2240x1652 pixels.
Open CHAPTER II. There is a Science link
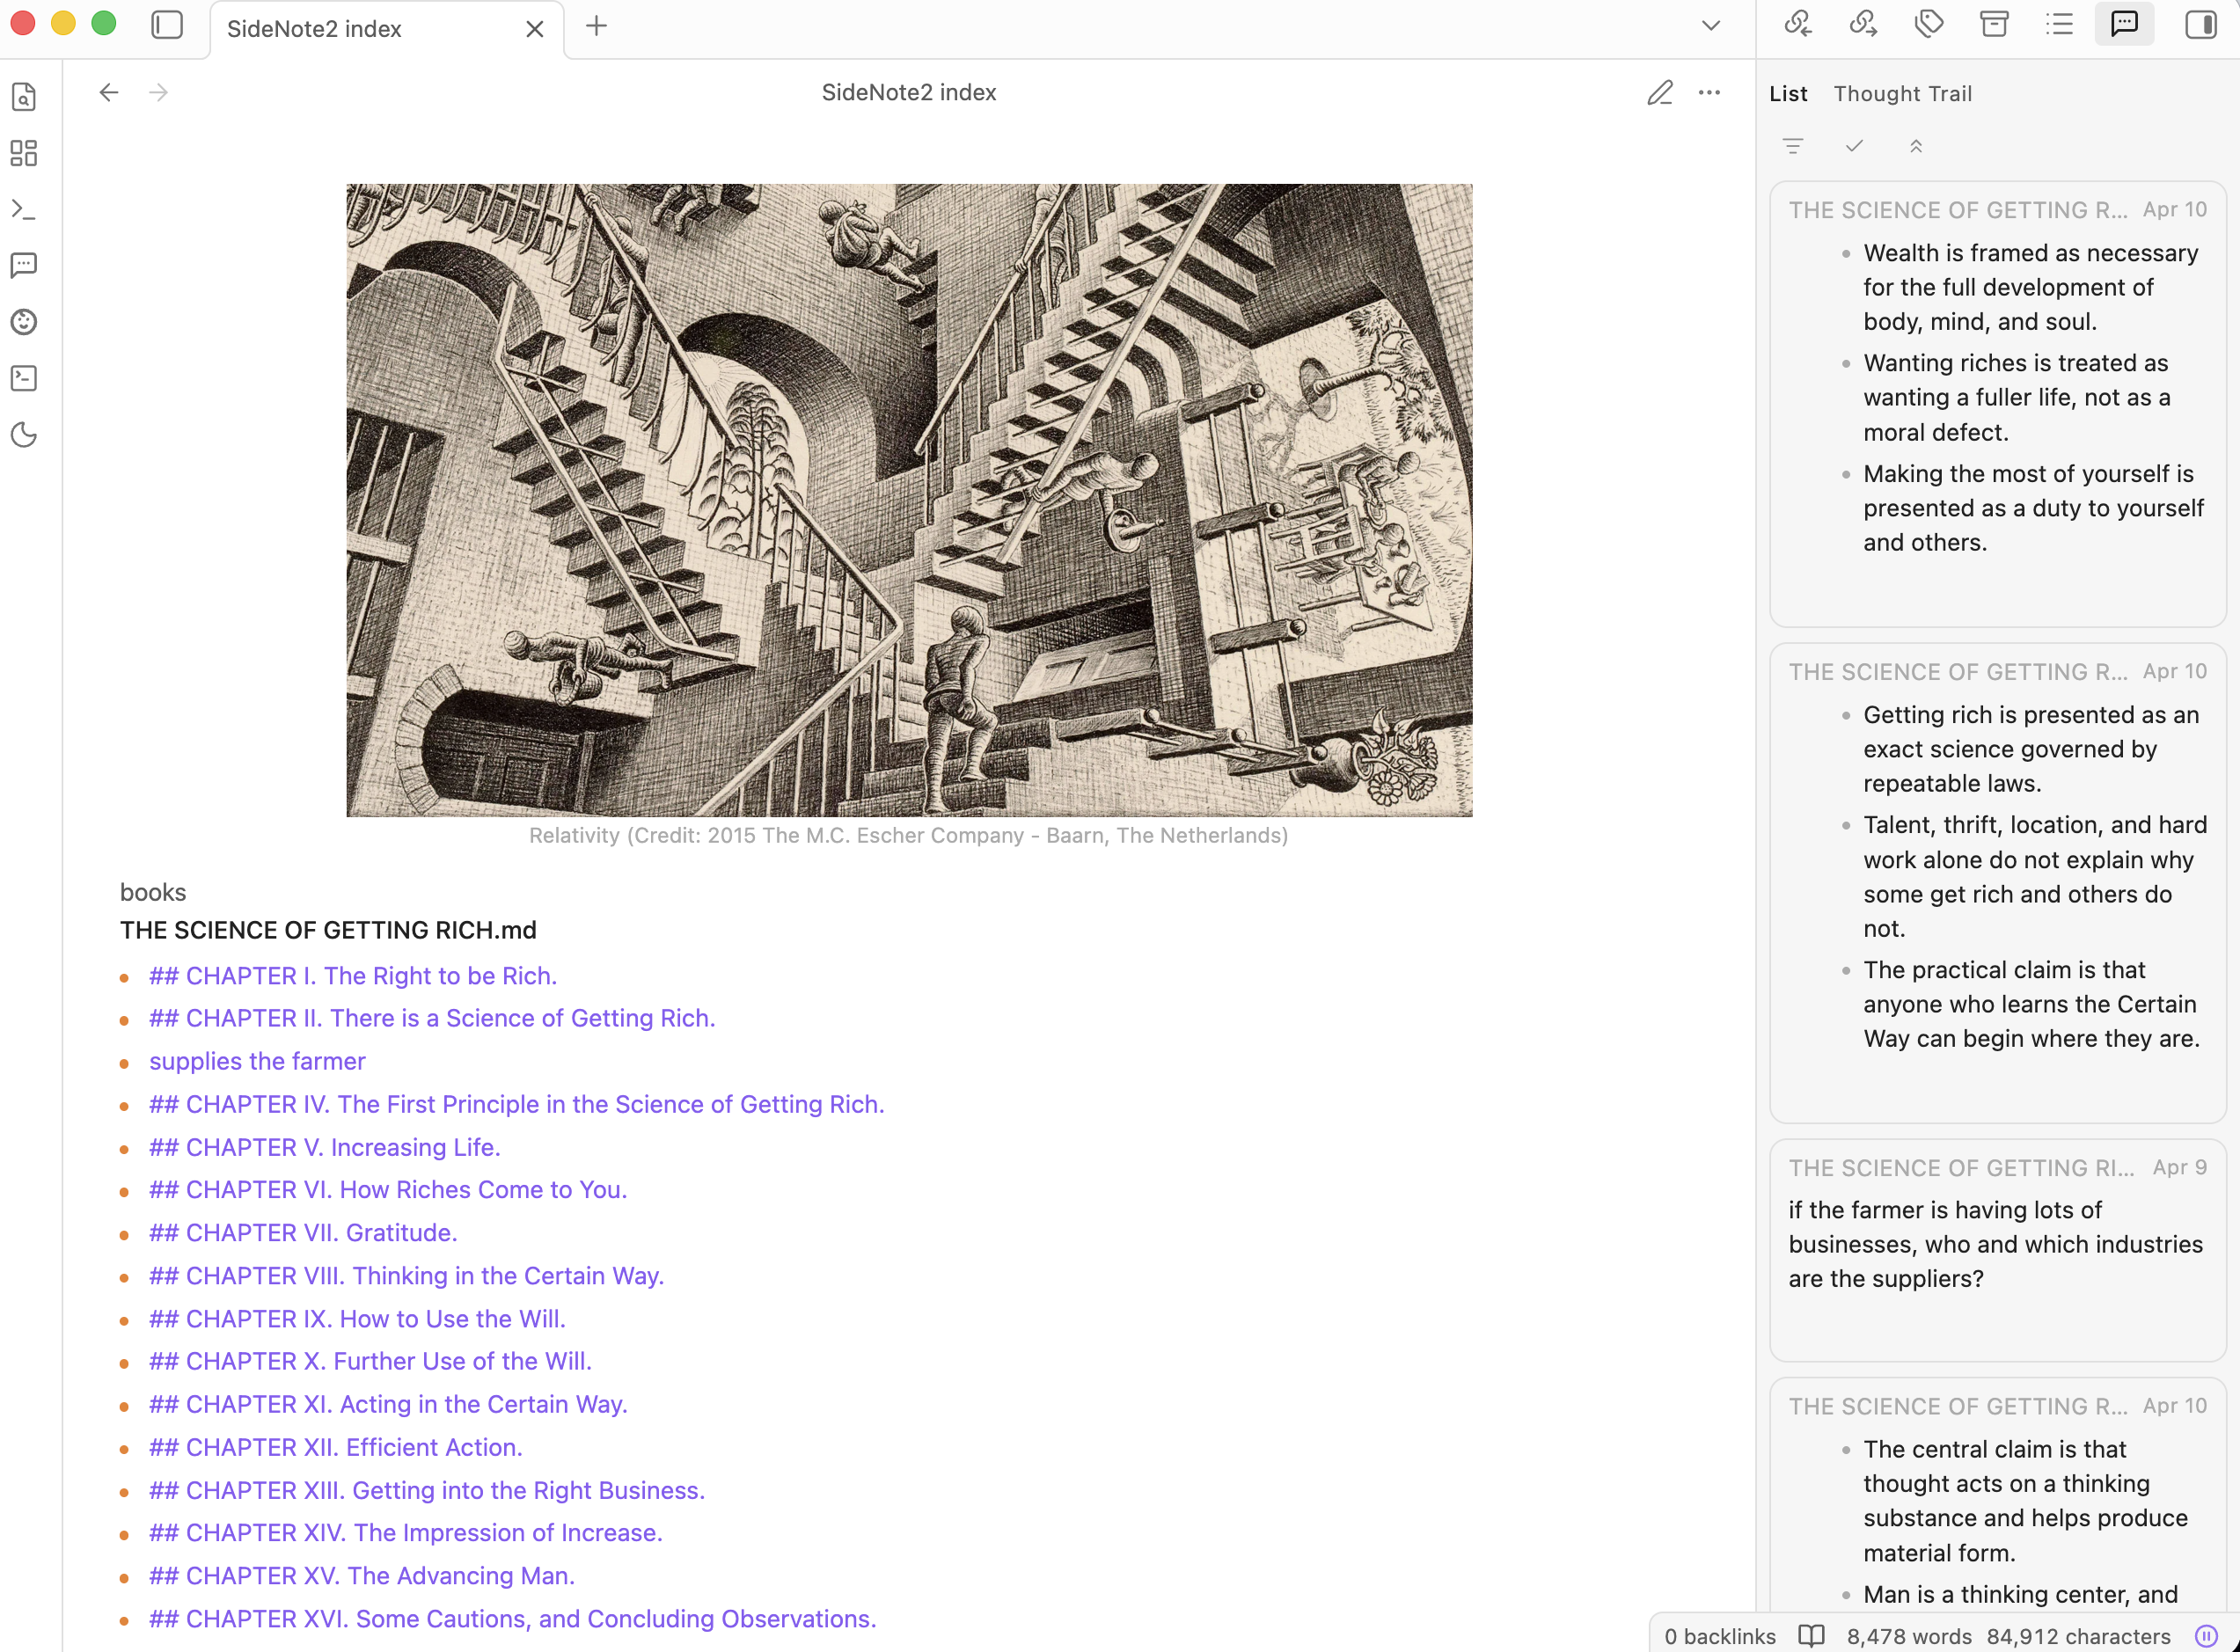432,1018
